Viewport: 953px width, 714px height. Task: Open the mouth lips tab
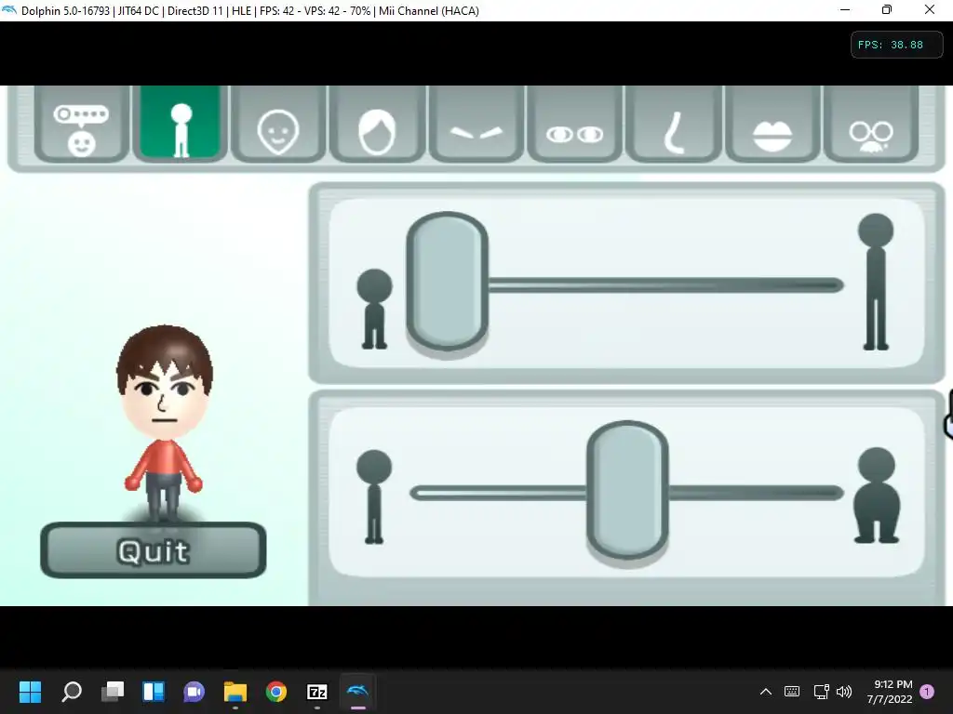pyautogui.click(x=772, y=125)
